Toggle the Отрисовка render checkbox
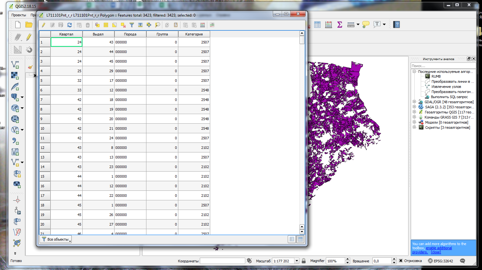The height and width of the screenshot is (270, 482). click(401, 261)
